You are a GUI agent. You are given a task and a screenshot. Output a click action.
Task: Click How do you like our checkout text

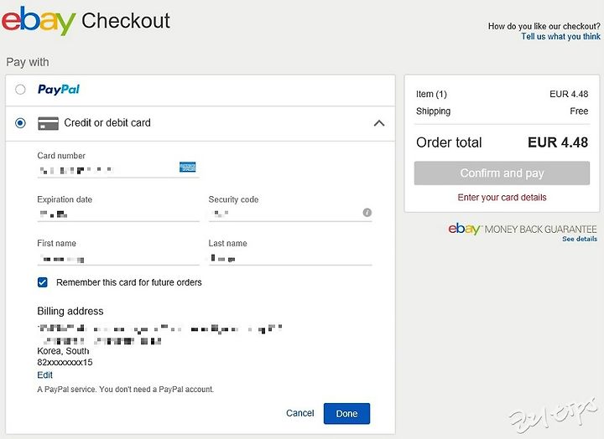[544, 26]
